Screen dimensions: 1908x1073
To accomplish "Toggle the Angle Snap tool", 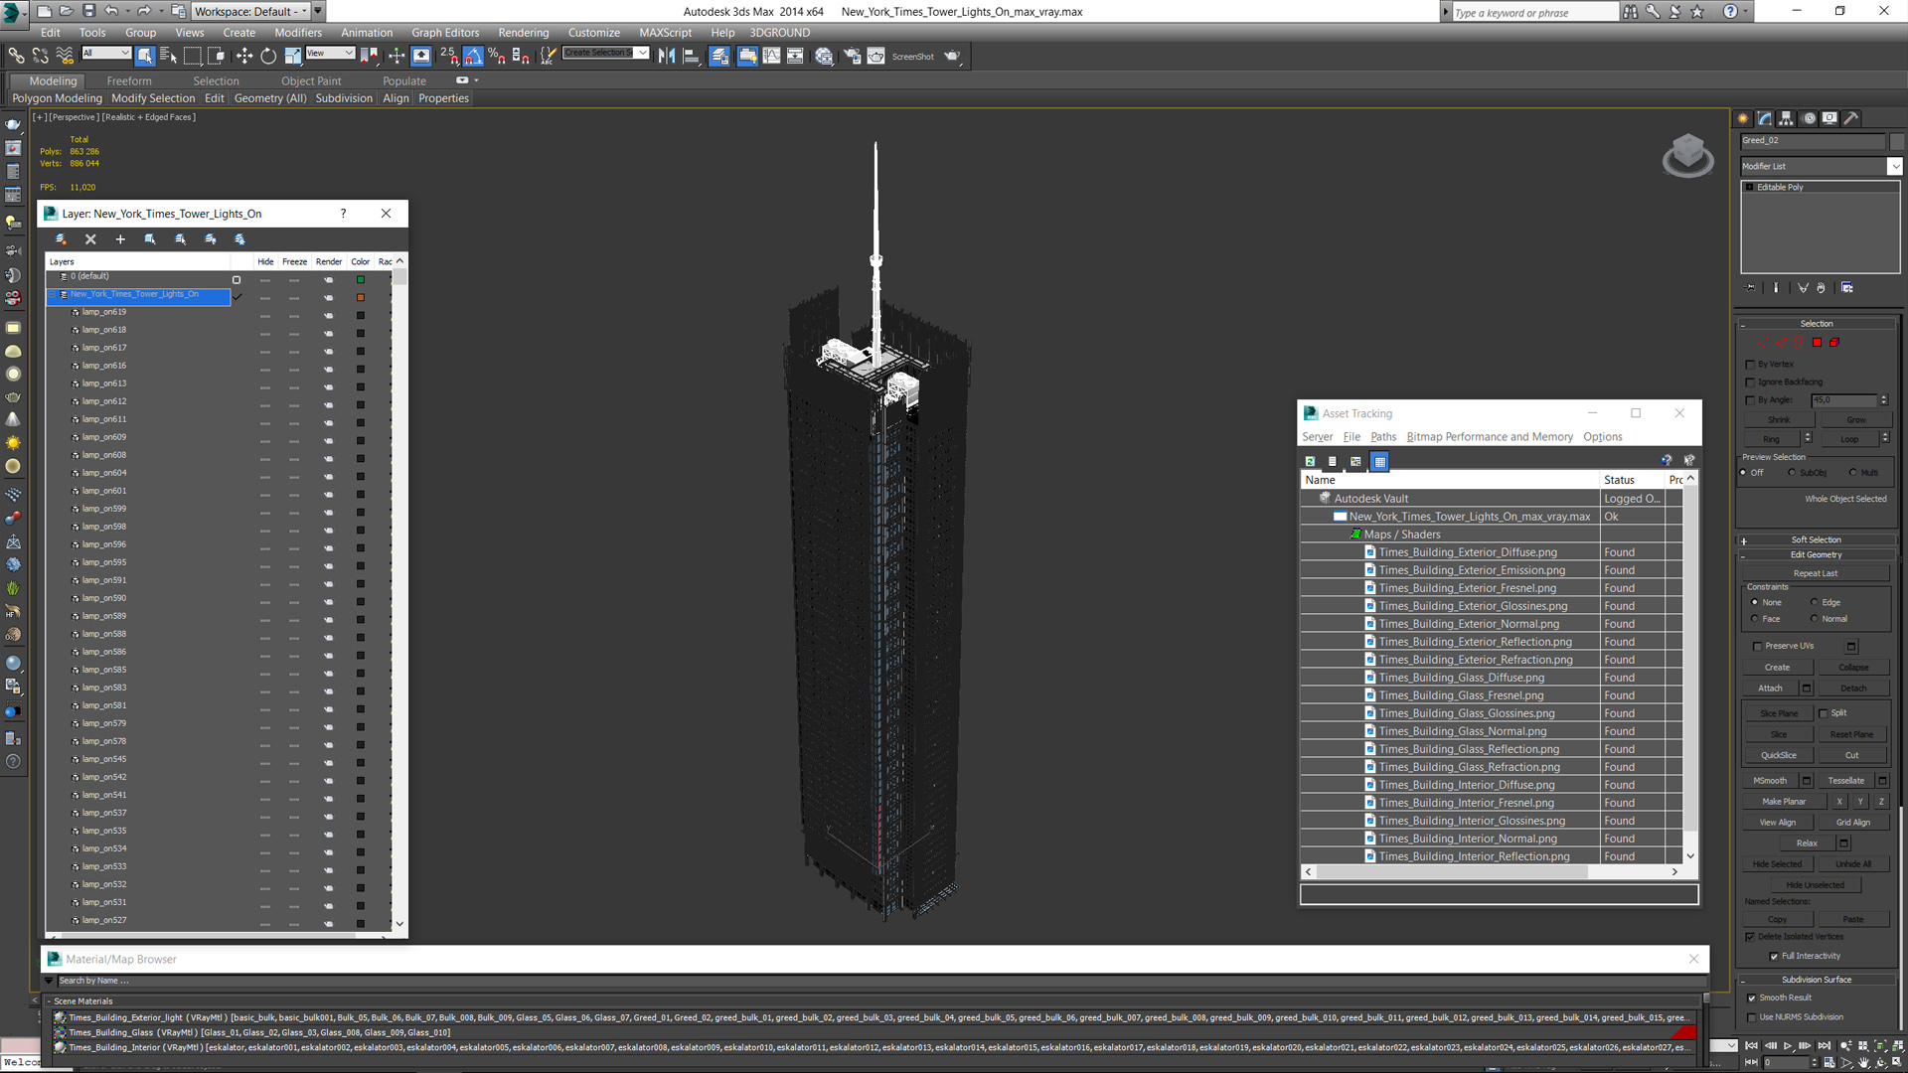I will [x=473, y=56].
